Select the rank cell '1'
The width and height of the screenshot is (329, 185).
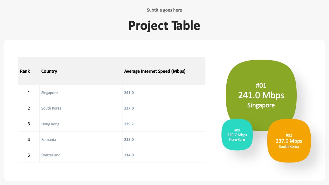[29, 92]
